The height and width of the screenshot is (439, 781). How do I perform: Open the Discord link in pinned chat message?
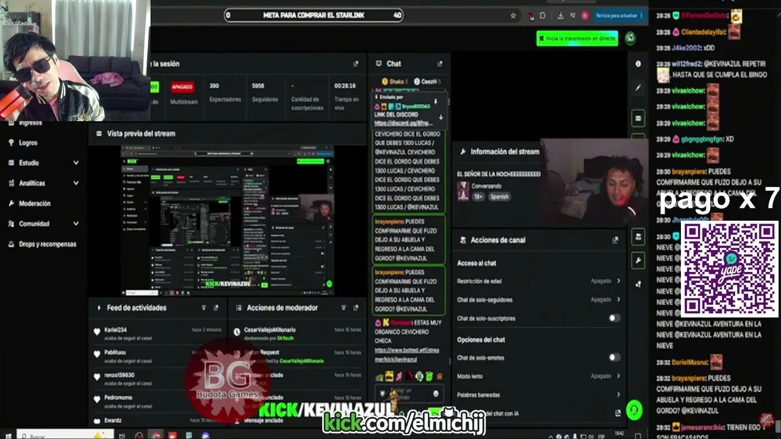click(404, 123)
